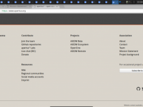The width and height of the screenshot is (143, 107).
Task: Click the globe browser icon in taskbar
Action: [120, 2]
